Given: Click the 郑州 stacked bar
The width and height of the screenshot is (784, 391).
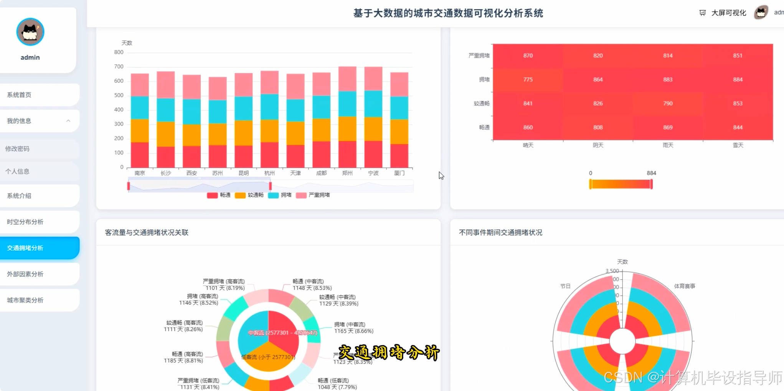Looking at the screenshot, I should [x=347, y=117].
